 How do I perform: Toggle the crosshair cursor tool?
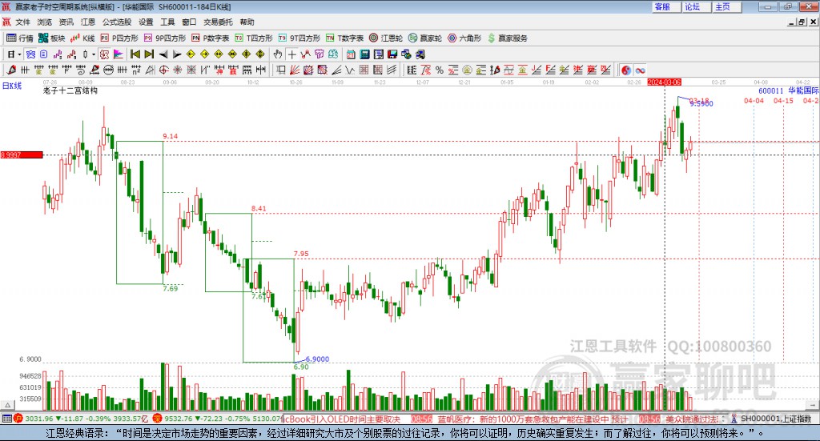pyautogui.click(x=291, y=54)
